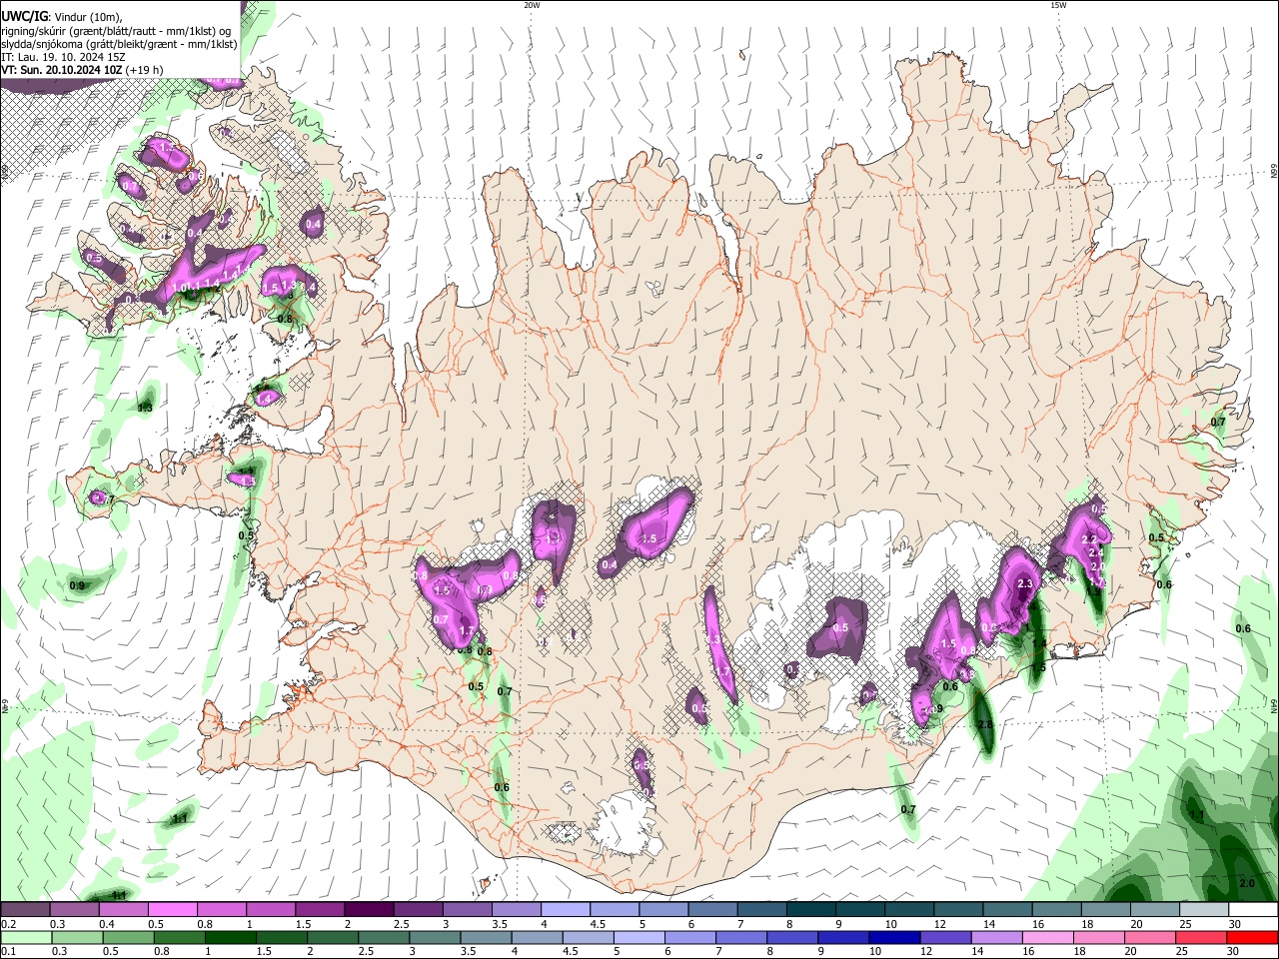Click the valid time line 'VT: Sun. 20.10.2024 10Z'

pos(62,70)
